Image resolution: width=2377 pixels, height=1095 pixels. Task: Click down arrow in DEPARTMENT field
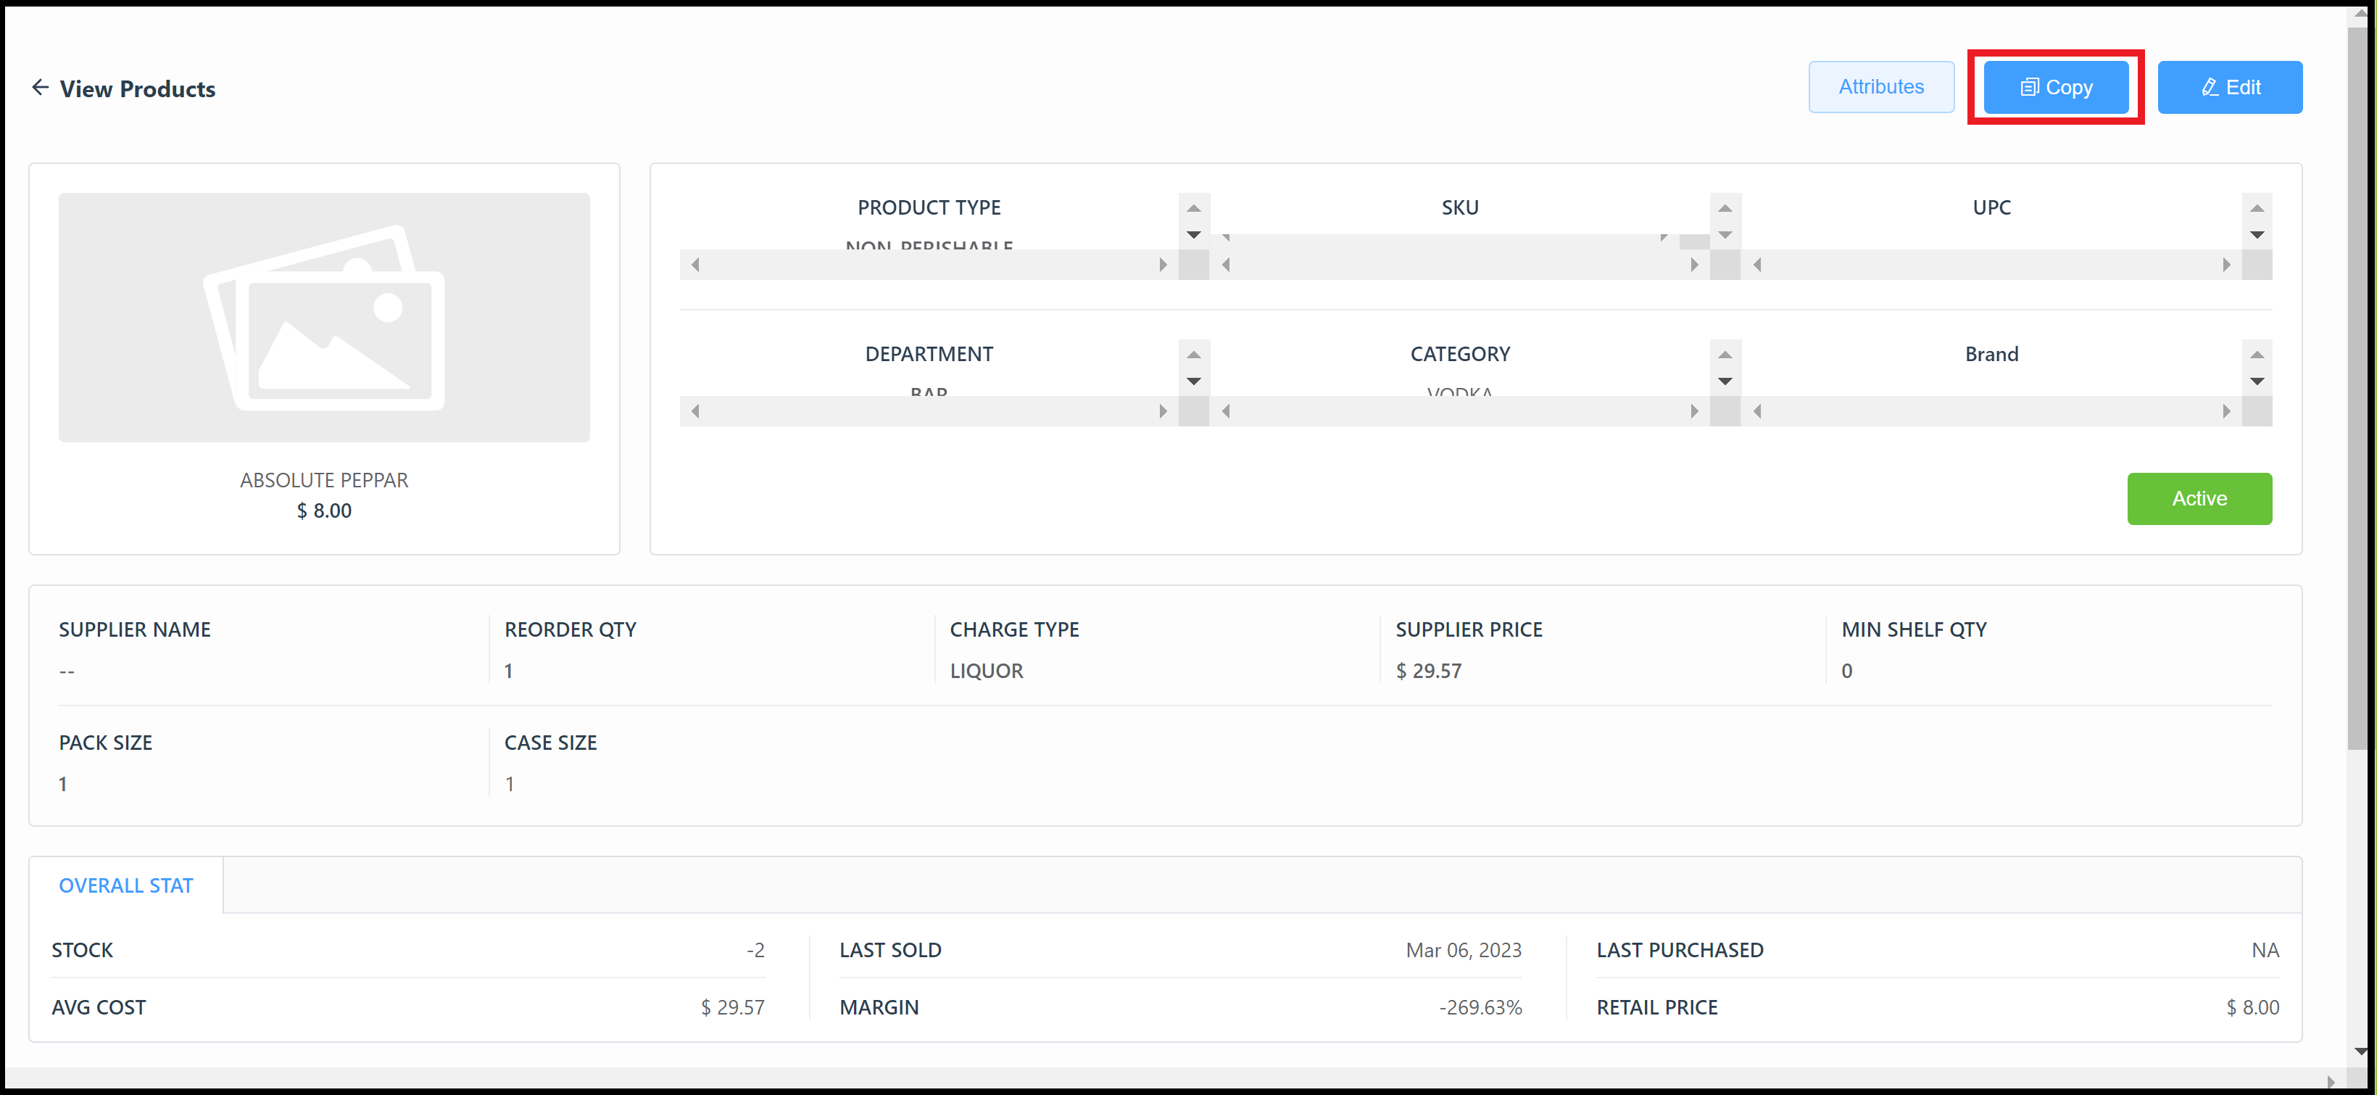coord(1193,381)
